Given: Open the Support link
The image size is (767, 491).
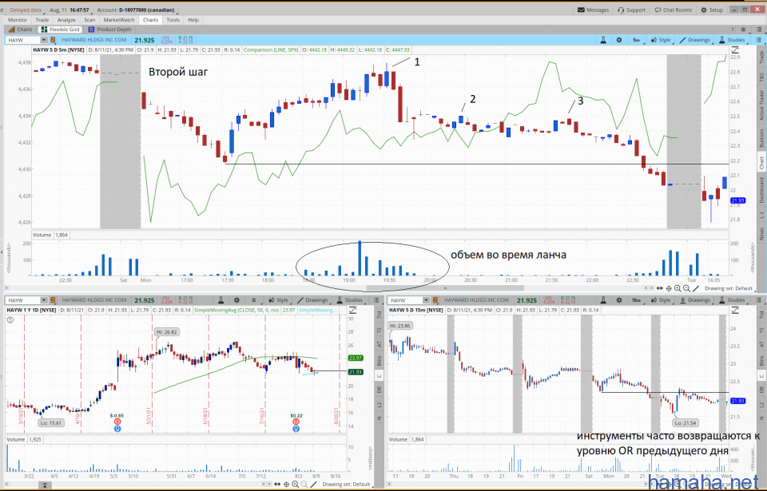Looking at the screenshot, I should click(631, 10).
